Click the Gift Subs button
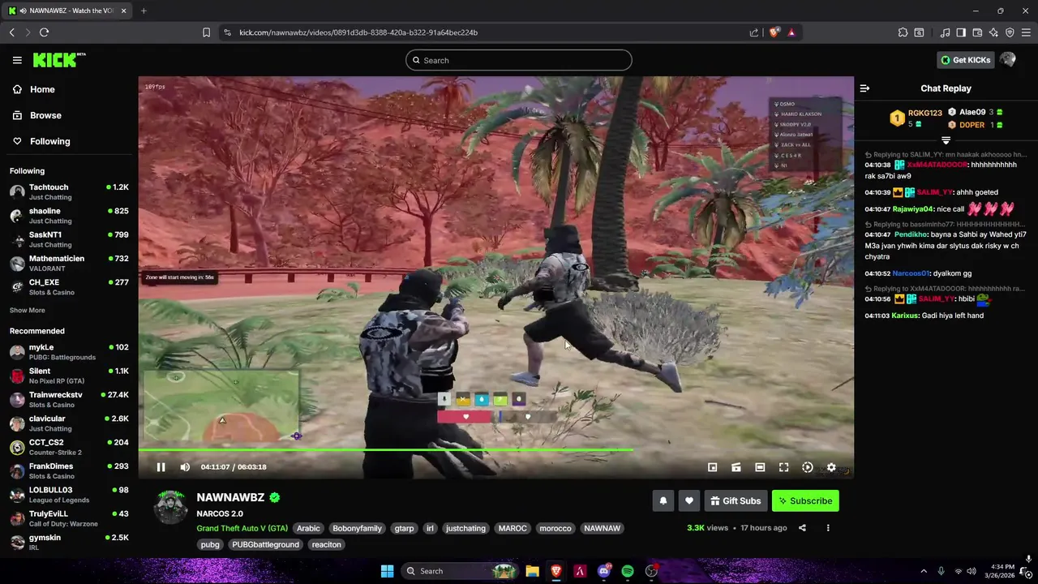Screen dimensions: 1038x584 coord(736,501)
